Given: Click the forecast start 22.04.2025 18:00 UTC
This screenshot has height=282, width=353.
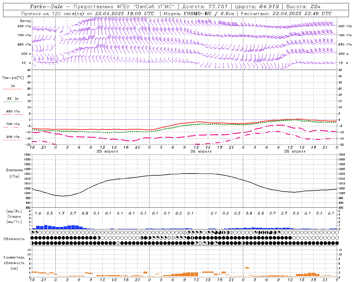Looking at the screenshot, I should point(125,13).
